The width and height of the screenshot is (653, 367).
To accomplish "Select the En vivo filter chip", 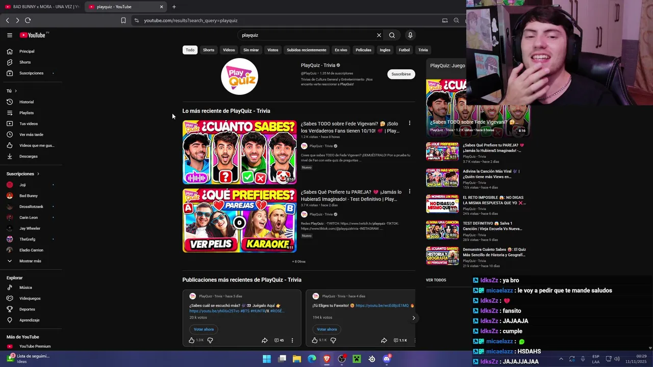I will (341, 50).
